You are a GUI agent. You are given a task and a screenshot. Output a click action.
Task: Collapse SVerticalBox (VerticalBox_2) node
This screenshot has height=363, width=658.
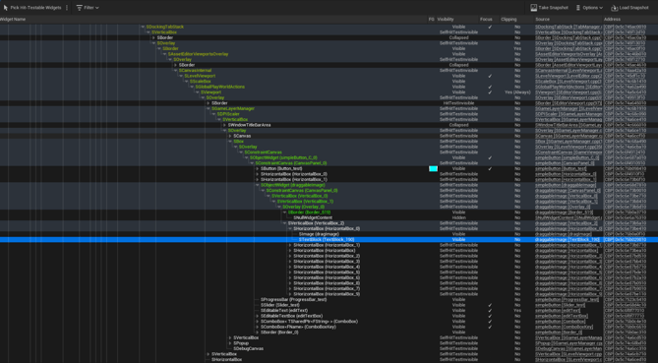[x=284, y=223]
